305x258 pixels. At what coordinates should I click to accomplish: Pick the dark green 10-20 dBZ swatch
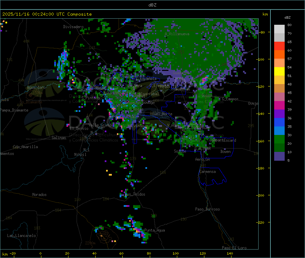pos(279,147)
